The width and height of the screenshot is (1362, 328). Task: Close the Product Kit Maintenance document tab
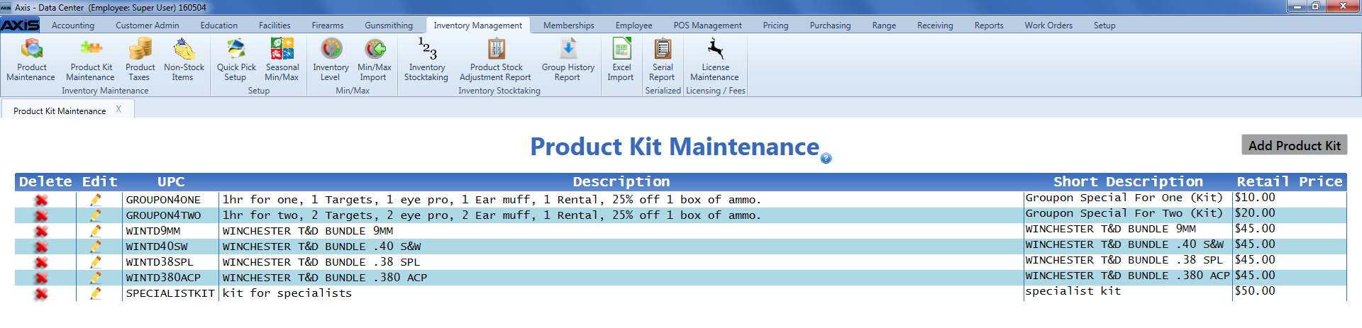(118, 109)
